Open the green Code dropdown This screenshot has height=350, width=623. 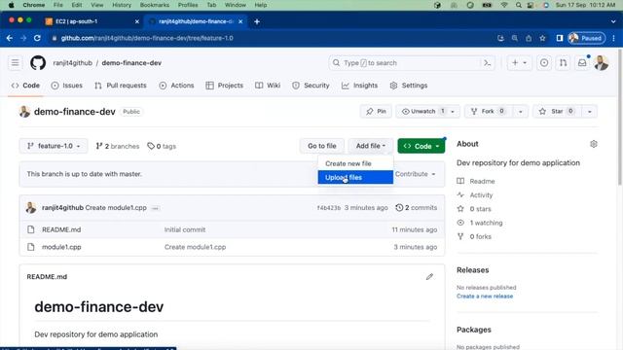point(421,146)
